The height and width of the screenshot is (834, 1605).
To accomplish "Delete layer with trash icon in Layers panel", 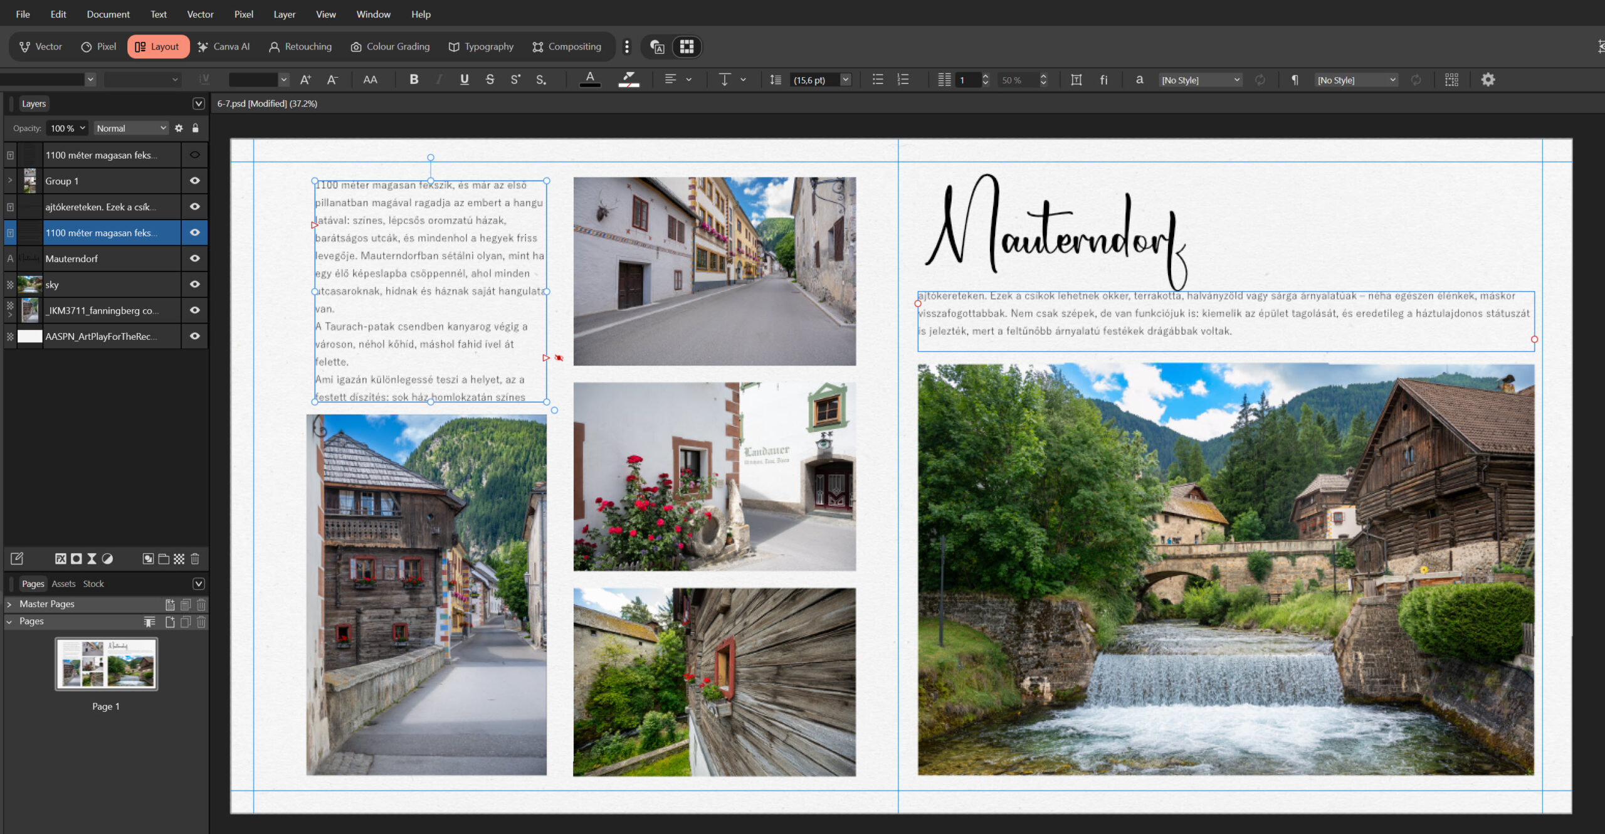I will point(195,559).
